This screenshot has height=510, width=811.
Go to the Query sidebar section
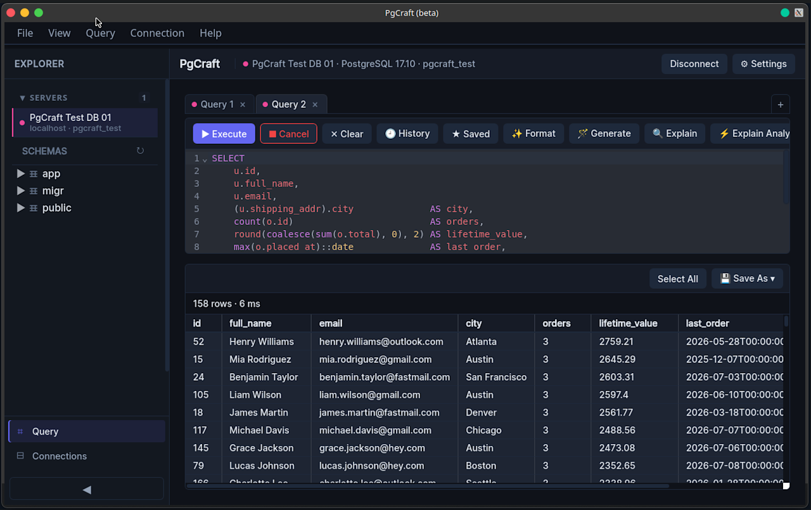pos(87,431)
